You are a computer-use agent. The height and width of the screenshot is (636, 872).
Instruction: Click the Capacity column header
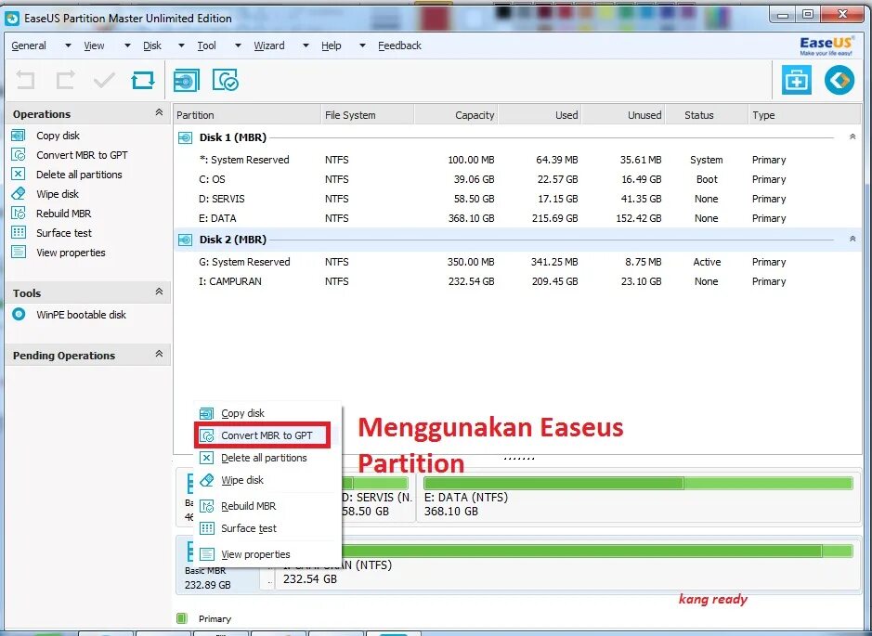(455, 115)
